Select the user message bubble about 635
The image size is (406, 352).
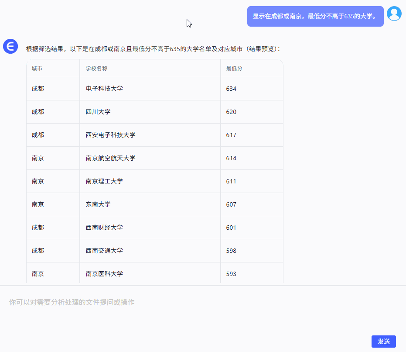pyautogui.click(x=315, y=16)
